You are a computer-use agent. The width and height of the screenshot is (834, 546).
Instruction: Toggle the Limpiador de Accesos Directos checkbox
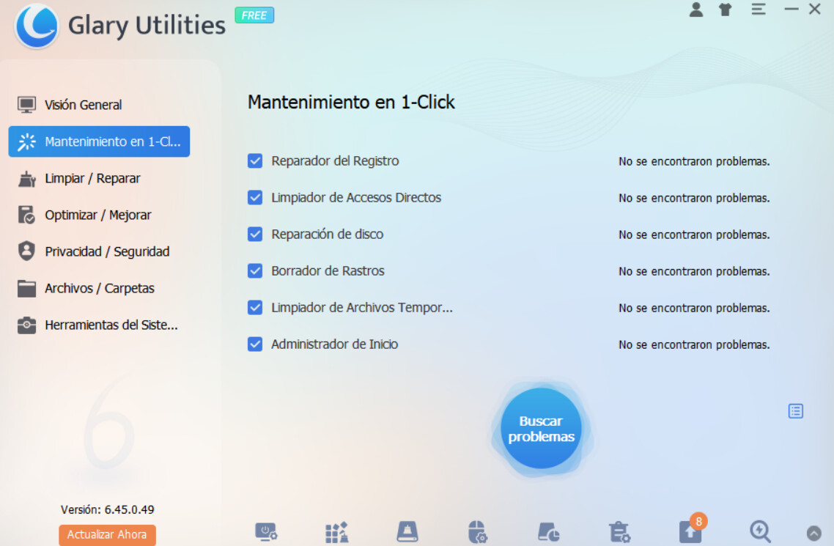point(255,197)
